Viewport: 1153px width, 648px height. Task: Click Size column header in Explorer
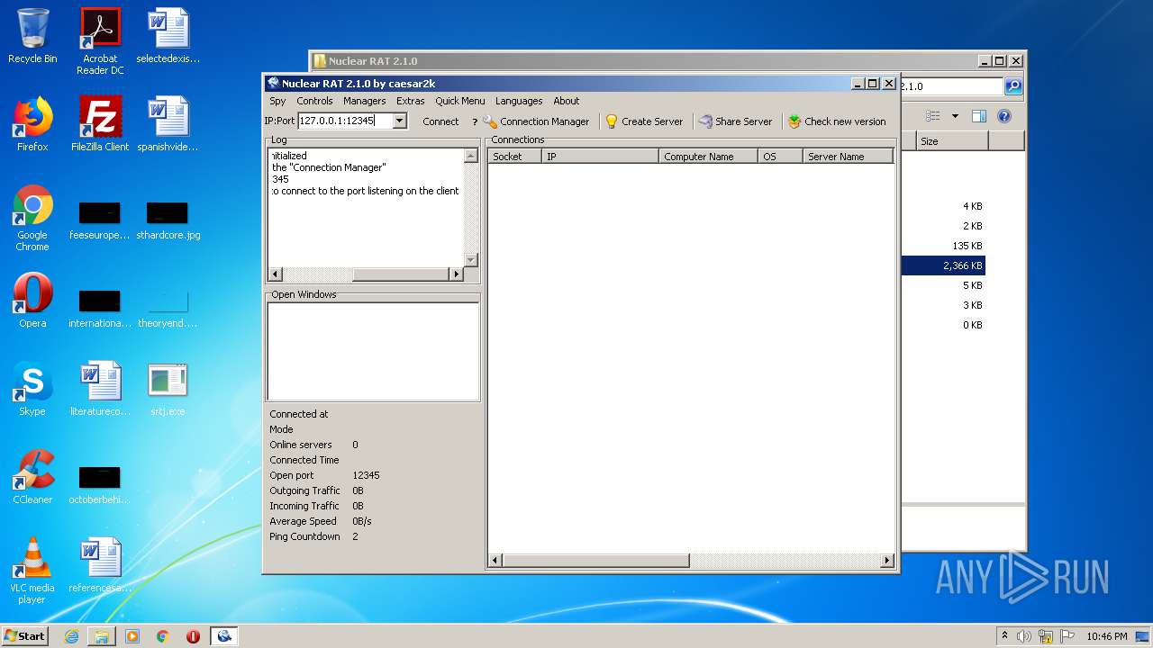pos(953,141)
